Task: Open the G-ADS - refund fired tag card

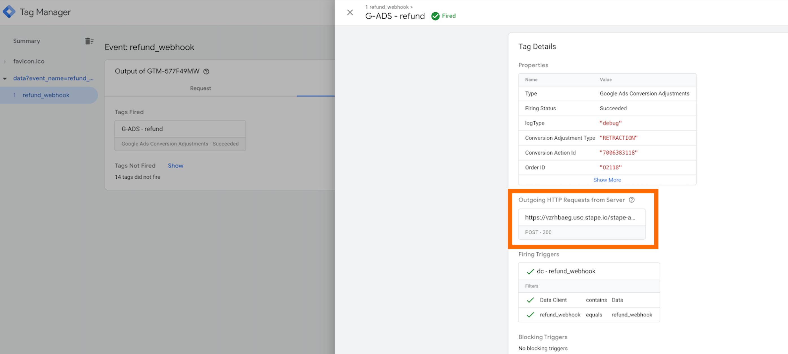Action: (x=180, y=136)
